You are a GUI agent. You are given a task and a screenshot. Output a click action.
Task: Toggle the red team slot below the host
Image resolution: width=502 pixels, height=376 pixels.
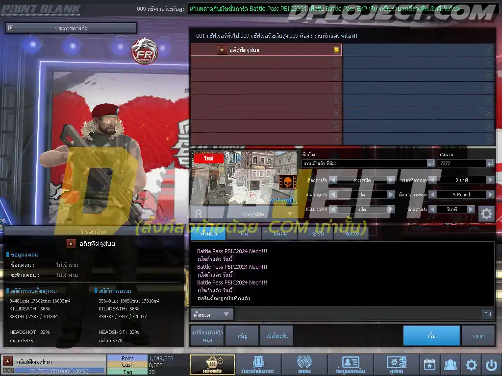pyautogui.click(x=336, y=62)
